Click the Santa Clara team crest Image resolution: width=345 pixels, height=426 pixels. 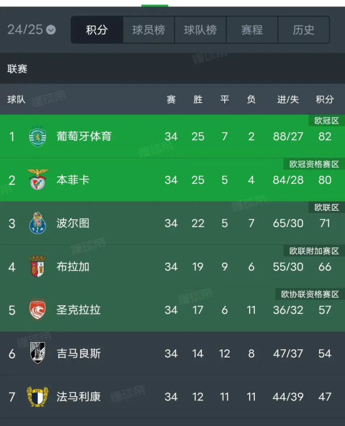tap(37, 310)
